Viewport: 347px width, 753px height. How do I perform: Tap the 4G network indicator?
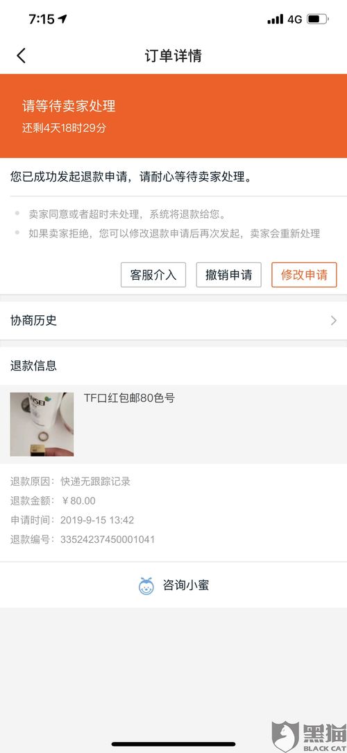295,19
